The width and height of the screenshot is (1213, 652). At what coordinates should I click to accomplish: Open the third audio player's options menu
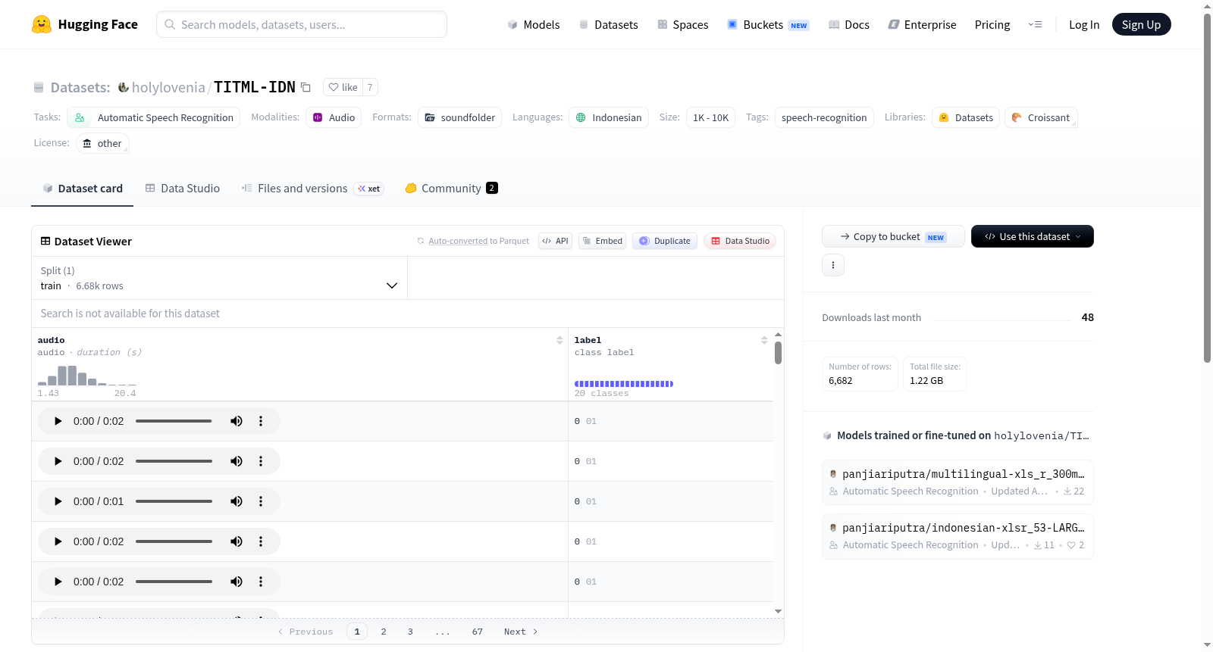click(x=261, y=501)
